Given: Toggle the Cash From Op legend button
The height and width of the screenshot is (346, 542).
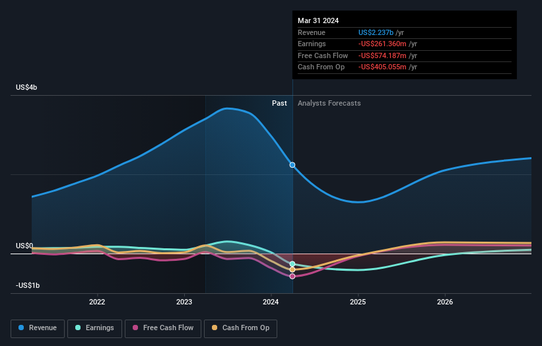Looking at the screenshot, I should [240, 328].
